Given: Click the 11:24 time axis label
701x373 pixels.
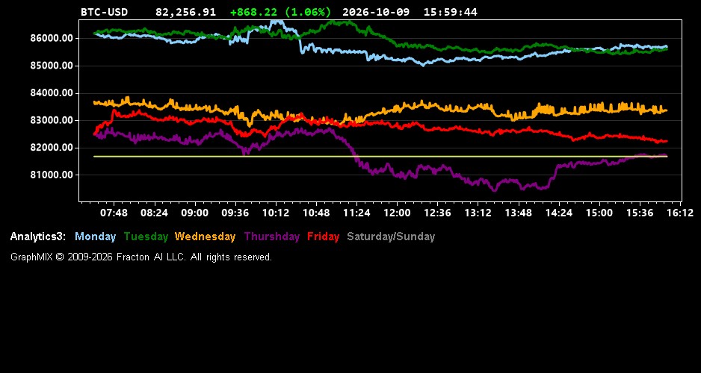Looking at the screenshot, I should [x=356, y=213].
